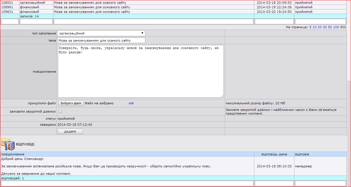Set page size to 20 records
Image resolution: width=351 pixels, height=187 pixels.
pyautogui.click(x=320, y=27)
